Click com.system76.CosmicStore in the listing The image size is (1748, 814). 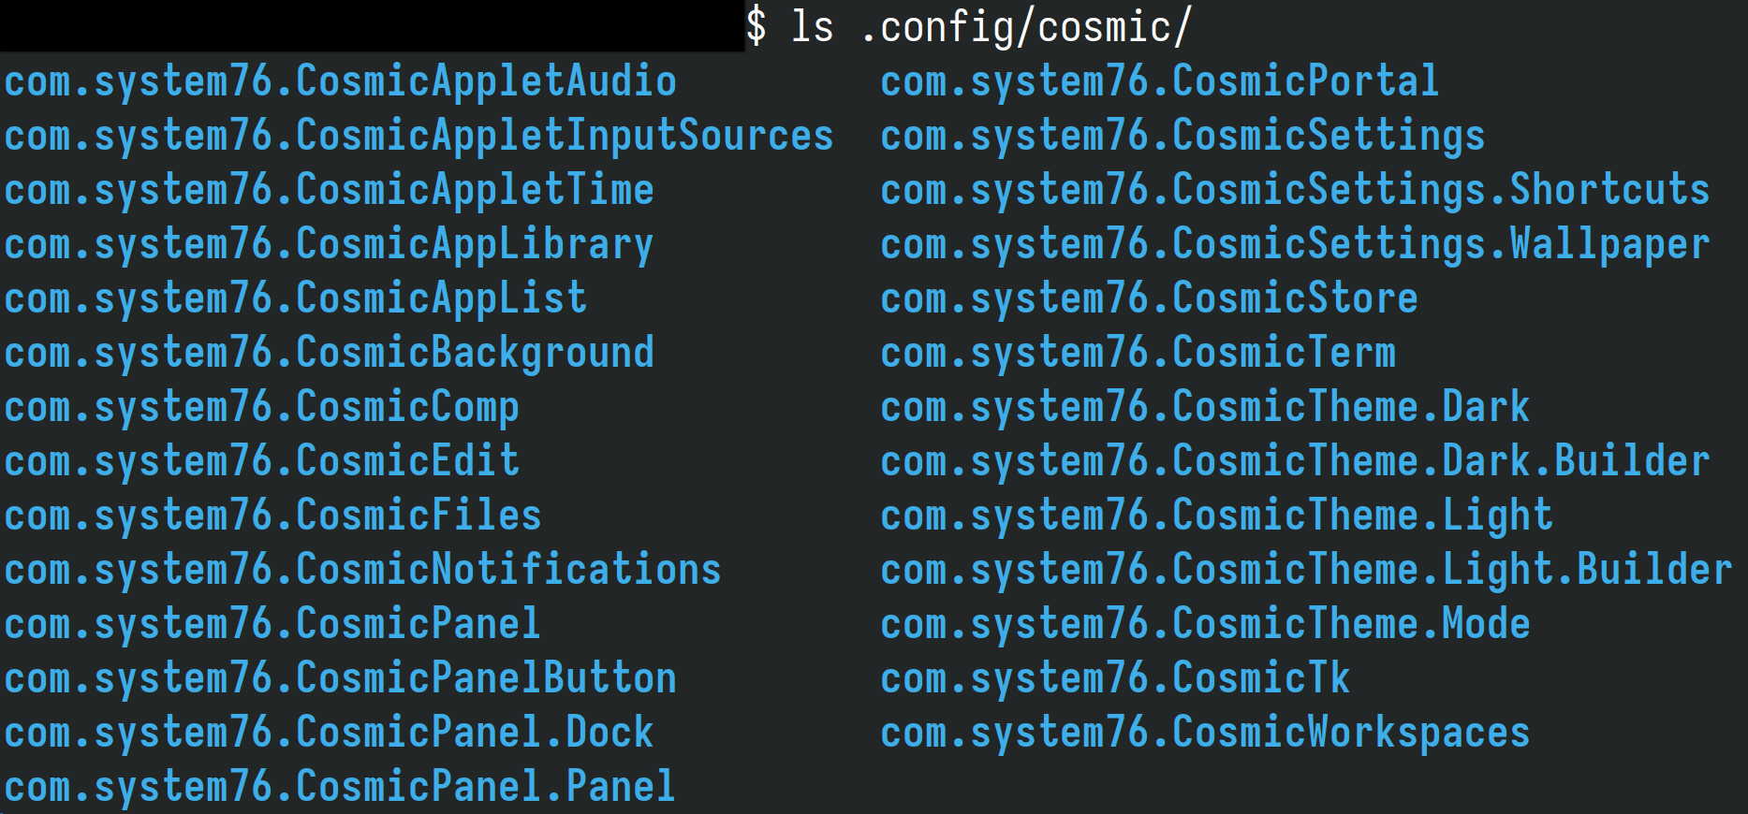tap(1149, 298)
